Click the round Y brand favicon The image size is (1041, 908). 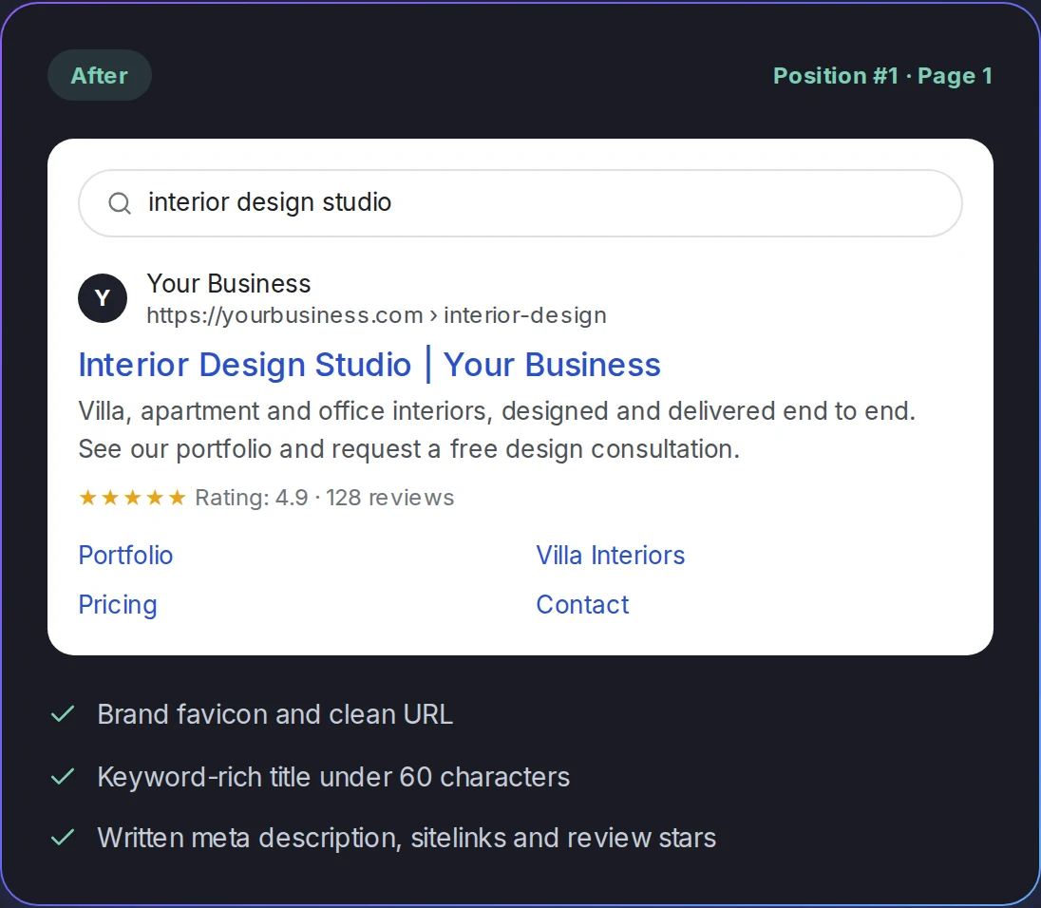click(x=103, y=298)
